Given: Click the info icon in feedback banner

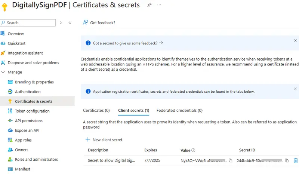Looking at the screenshot, I should (88, 43).
